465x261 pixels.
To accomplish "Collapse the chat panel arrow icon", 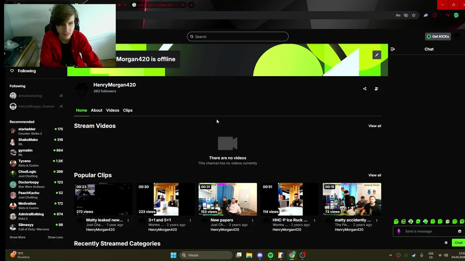I will pos(393,49).
